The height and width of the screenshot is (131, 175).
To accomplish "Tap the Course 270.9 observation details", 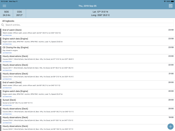I will click(x=38, y=120).
